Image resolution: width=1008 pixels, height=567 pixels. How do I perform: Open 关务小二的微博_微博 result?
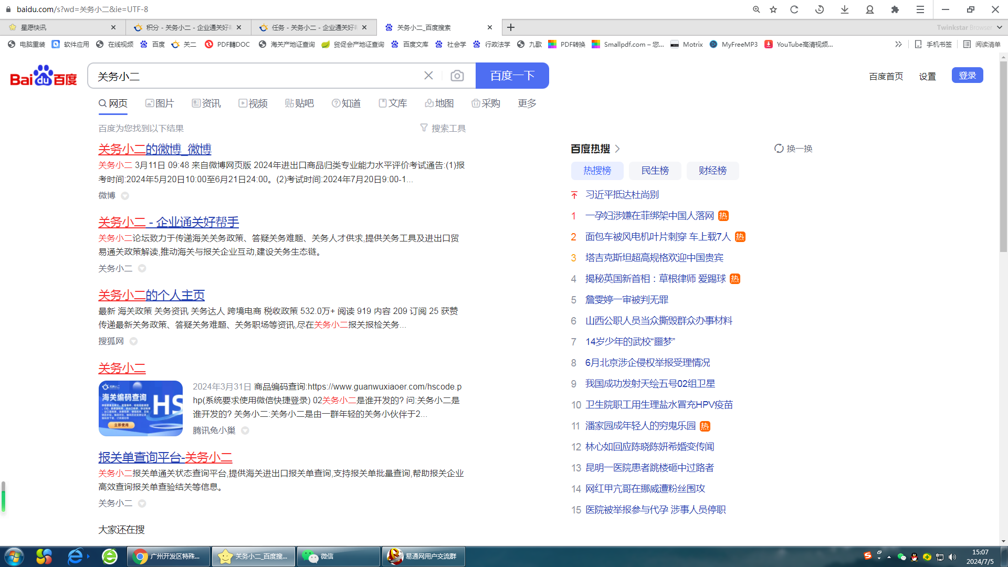click(x=155, y=149)
